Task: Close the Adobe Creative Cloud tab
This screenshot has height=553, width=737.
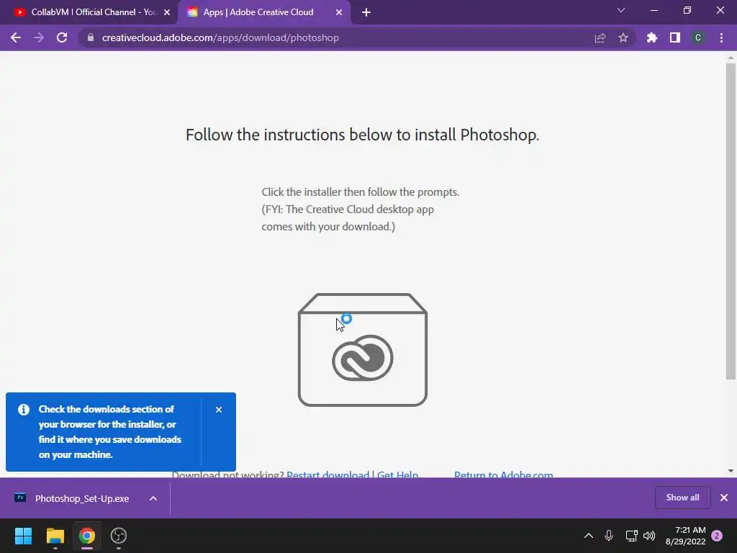Action: click(x=339, y=12)
